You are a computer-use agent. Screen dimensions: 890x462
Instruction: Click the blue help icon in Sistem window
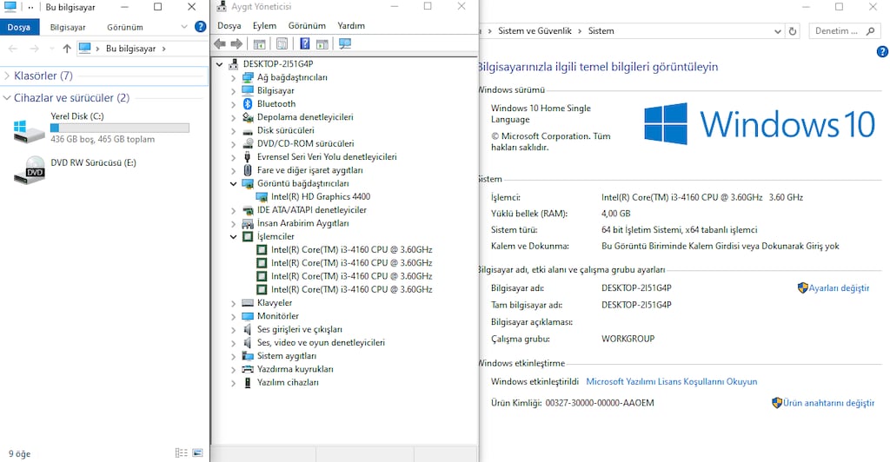click(x=883, y=51)
